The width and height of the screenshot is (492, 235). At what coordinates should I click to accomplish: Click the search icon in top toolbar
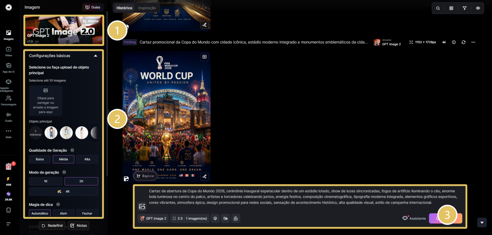point(438,8)
